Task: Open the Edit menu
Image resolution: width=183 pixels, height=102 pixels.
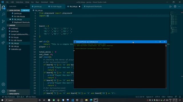Action: (12, 2)
